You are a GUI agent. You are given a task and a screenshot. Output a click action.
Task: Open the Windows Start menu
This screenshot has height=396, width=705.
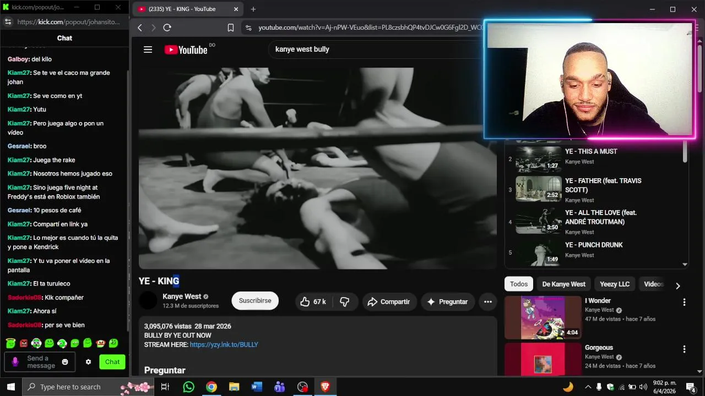tap(10, 387)
